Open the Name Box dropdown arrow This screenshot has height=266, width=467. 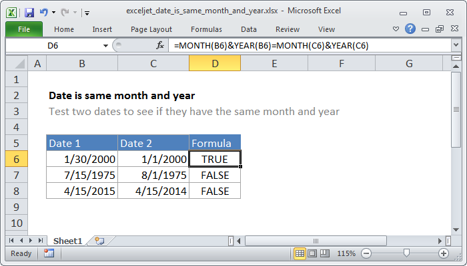[105, 46]
